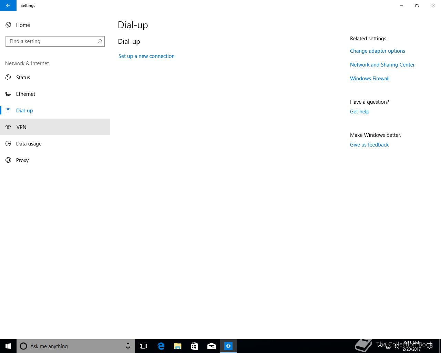This screenshot has width=441, height=353.
Task: Click the taskbar clock and date
Action: click(x=411, y=346)
